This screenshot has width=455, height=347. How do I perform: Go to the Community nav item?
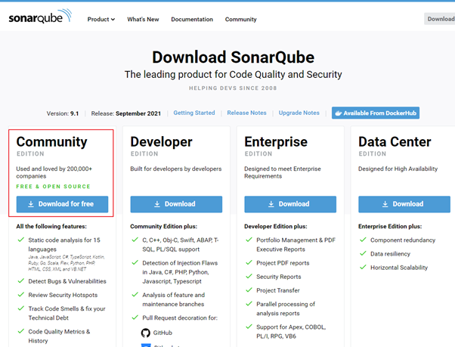point(241,20)
